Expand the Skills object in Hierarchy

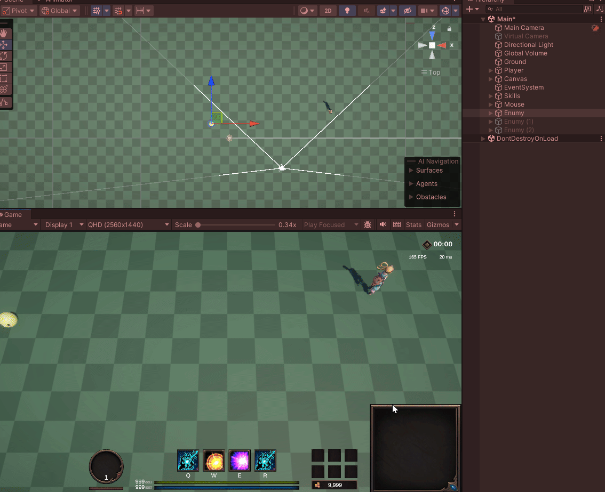pos(490,96)
